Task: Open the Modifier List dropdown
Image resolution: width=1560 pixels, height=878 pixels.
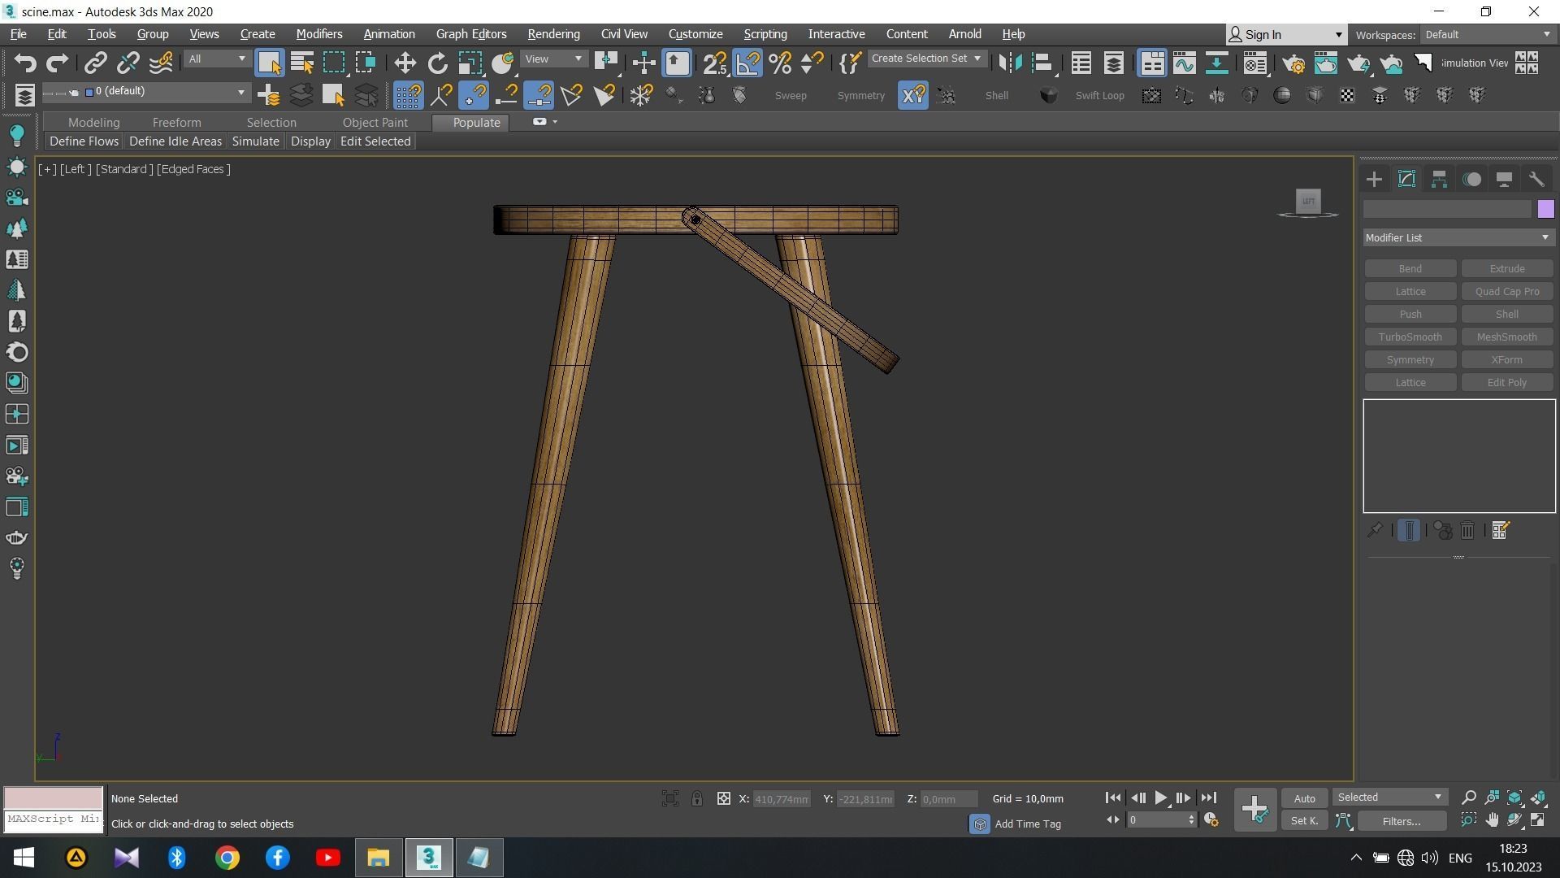Action: [x=1458, y=238]
